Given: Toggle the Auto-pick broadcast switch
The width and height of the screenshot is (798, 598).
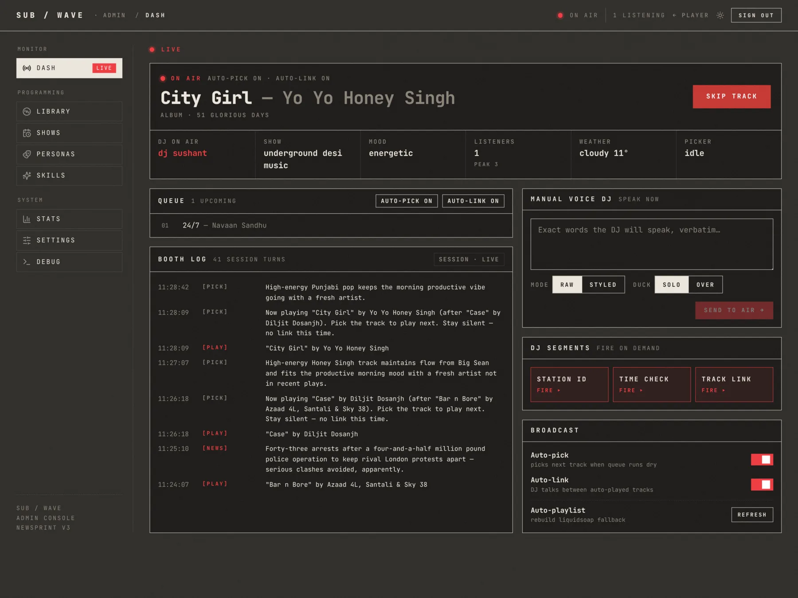Looking at the screenshot, I should click(762, 460).
